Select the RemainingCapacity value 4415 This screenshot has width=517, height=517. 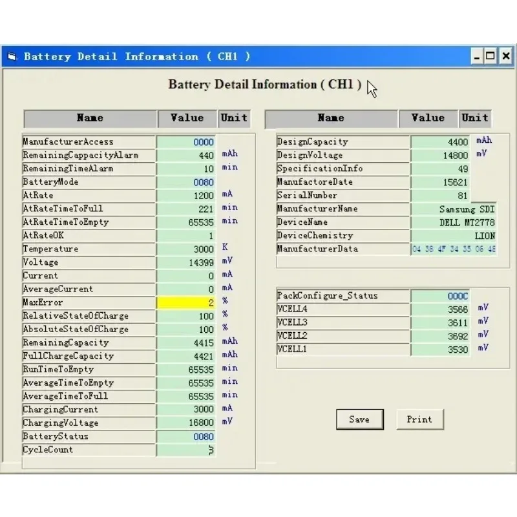pos(186,343)
